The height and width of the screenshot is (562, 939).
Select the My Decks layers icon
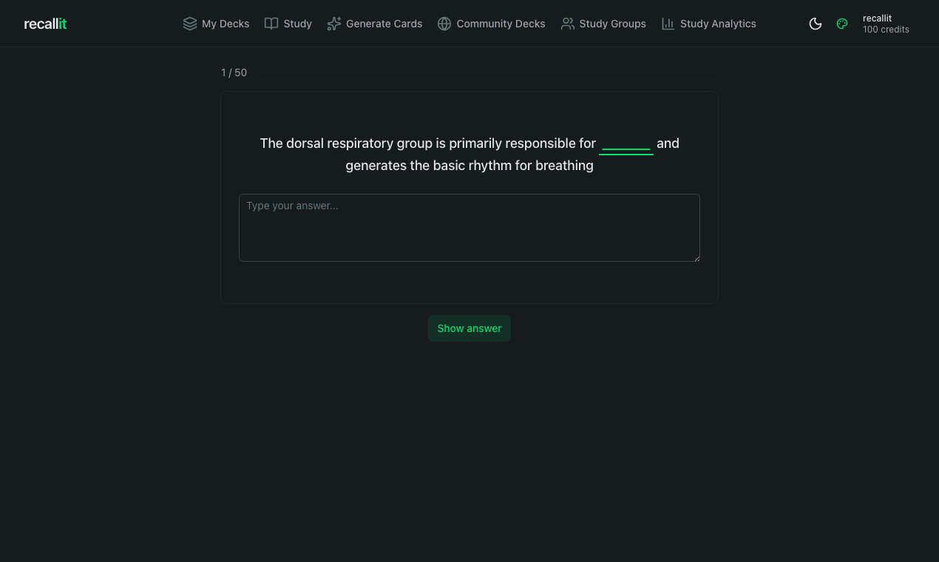tap(190, 23)
